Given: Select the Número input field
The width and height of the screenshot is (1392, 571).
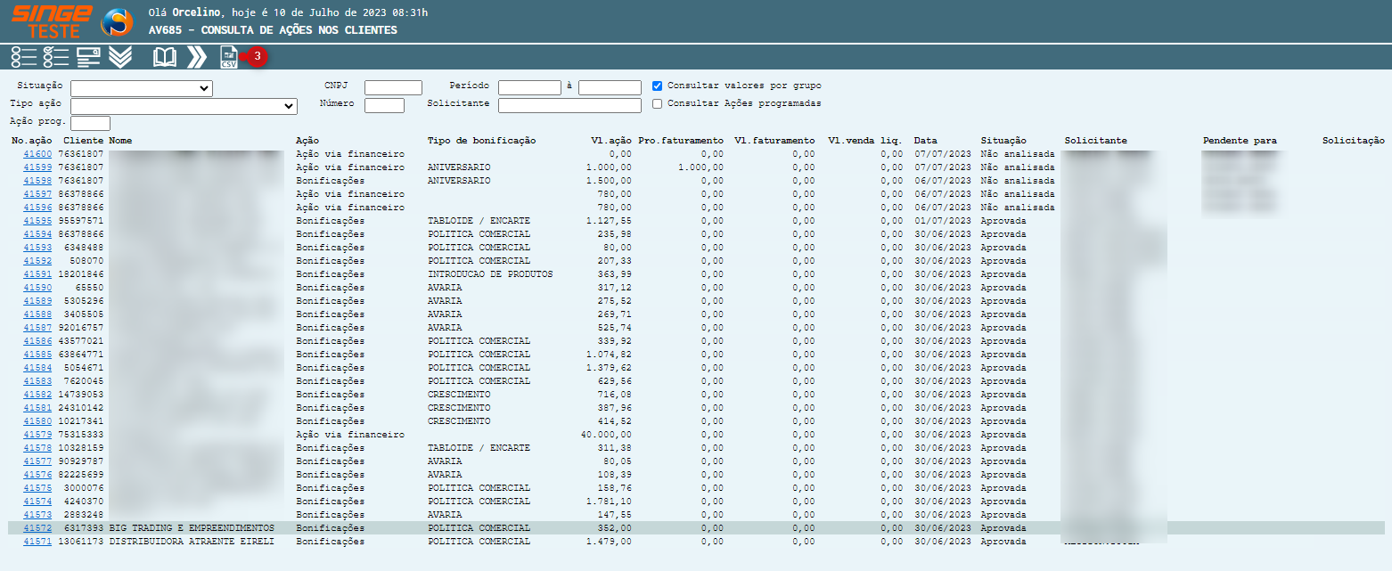Looking at the screenshot, I should 384,105.
